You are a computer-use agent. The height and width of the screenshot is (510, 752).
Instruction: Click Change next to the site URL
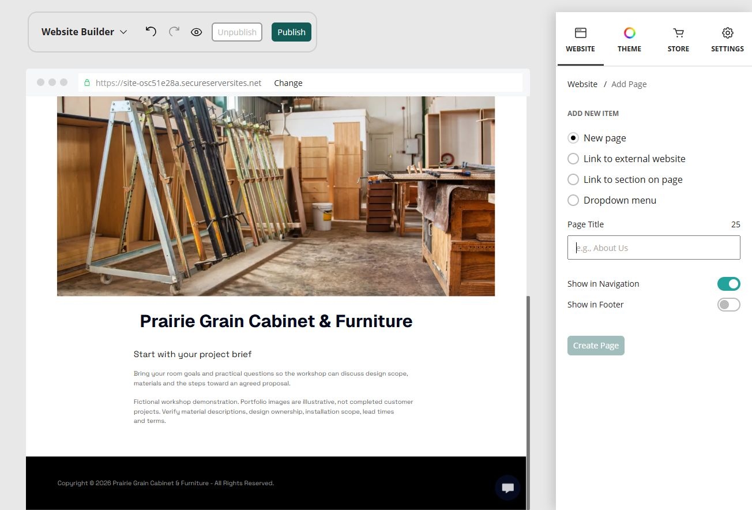(288, 83)
